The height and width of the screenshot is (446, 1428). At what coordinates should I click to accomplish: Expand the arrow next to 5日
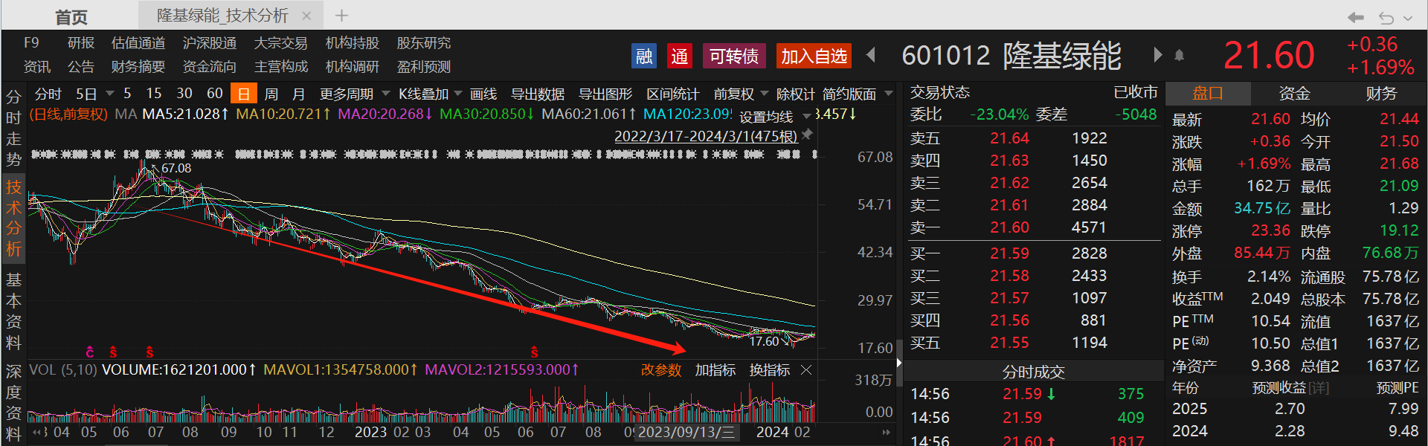110,94
